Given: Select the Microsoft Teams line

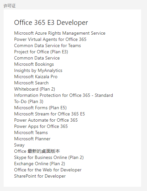Looking at the screenshot, I should (x=31, y=132).
